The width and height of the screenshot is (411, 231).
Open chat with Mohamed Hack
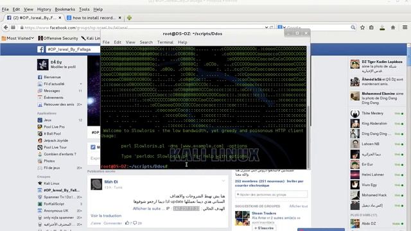[376, 195]
